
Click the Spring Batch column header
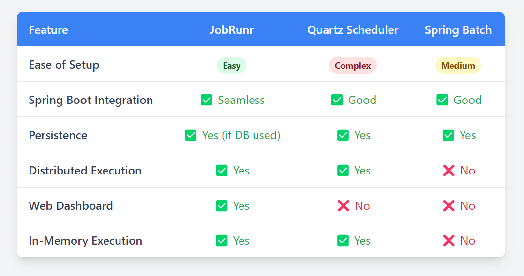pyautogui.click(x=458, y=30)
